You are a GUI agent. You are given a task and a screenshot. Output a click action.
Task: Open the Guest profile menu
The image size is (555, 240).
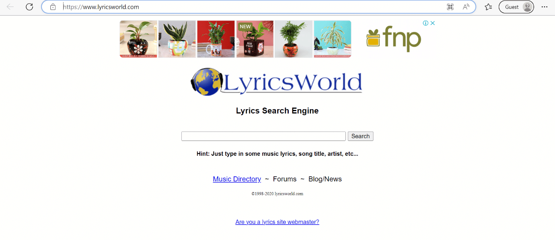[516, 7]
